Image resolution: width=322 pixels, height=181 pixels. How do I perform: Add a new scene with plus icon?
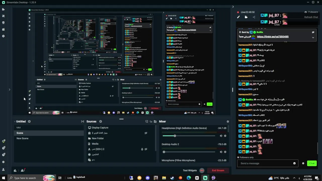coord(29,121)
